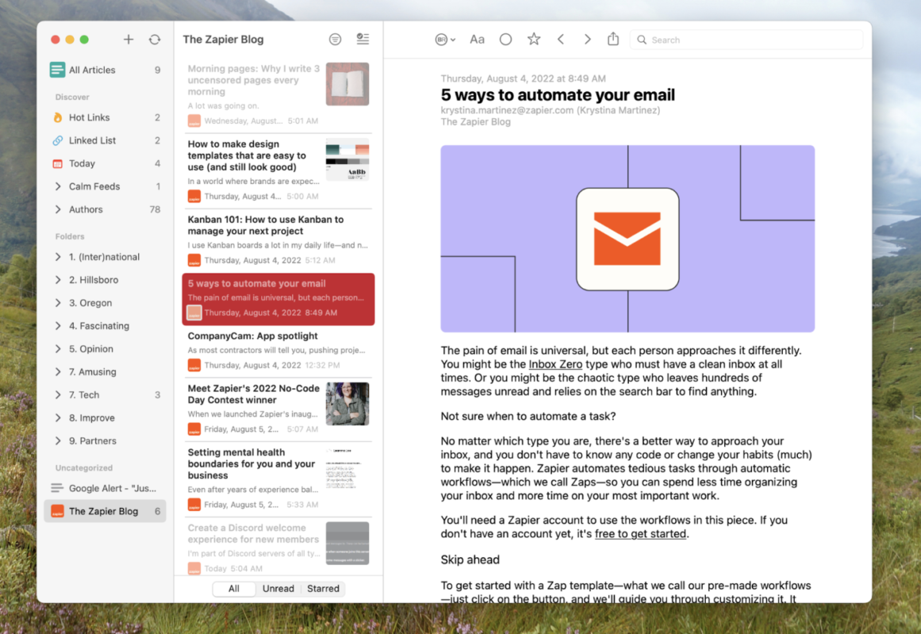Open Linked List in the sidebar

click(106, 140)
